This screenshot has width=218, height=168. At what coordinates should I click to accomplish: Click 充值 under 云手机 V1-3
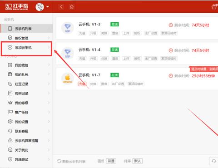coord(82,33)
